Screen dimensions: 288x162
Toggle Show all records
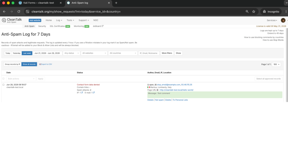tap(29, 64)
